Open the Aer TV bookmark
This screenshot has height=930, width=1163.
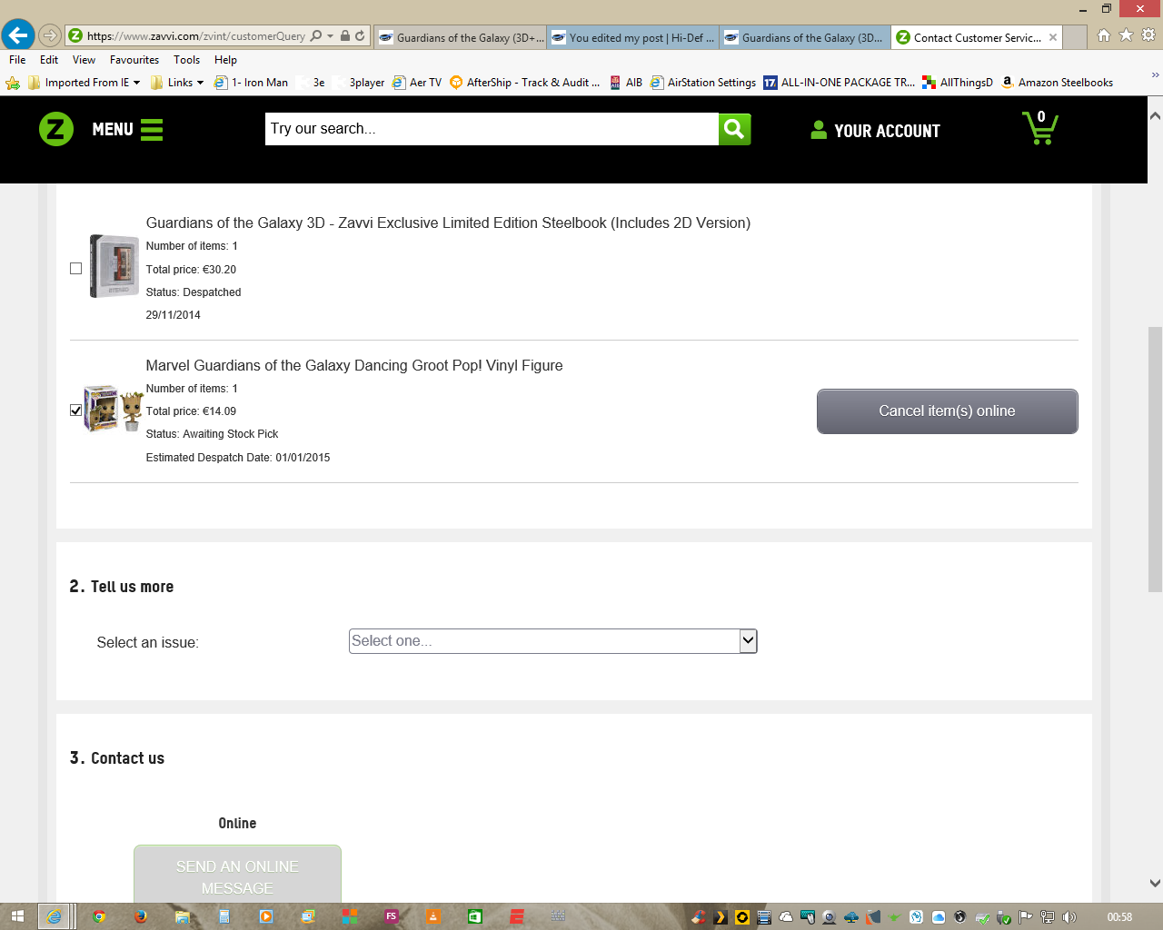[x=417, y=83]
